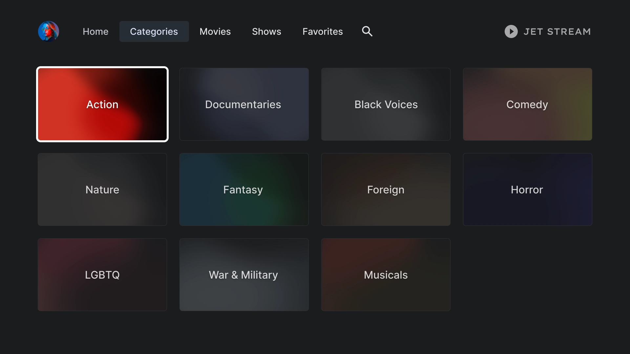This screenshot has width=630, height=354.
Task: Click the Jet Stream play icon
Action: pos(511,31)
